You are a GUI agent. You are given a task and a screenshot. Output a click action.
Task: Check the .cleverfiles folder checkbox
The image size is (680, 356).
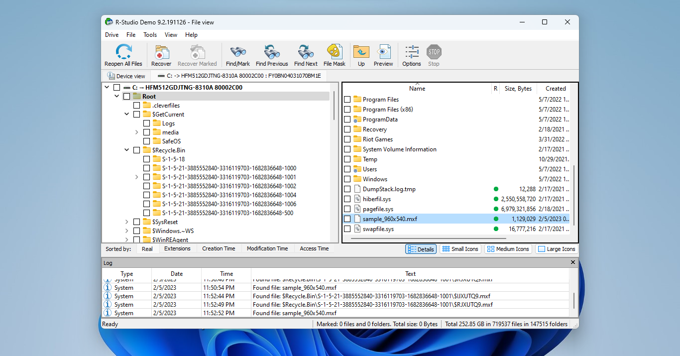[x=136, y=106]
